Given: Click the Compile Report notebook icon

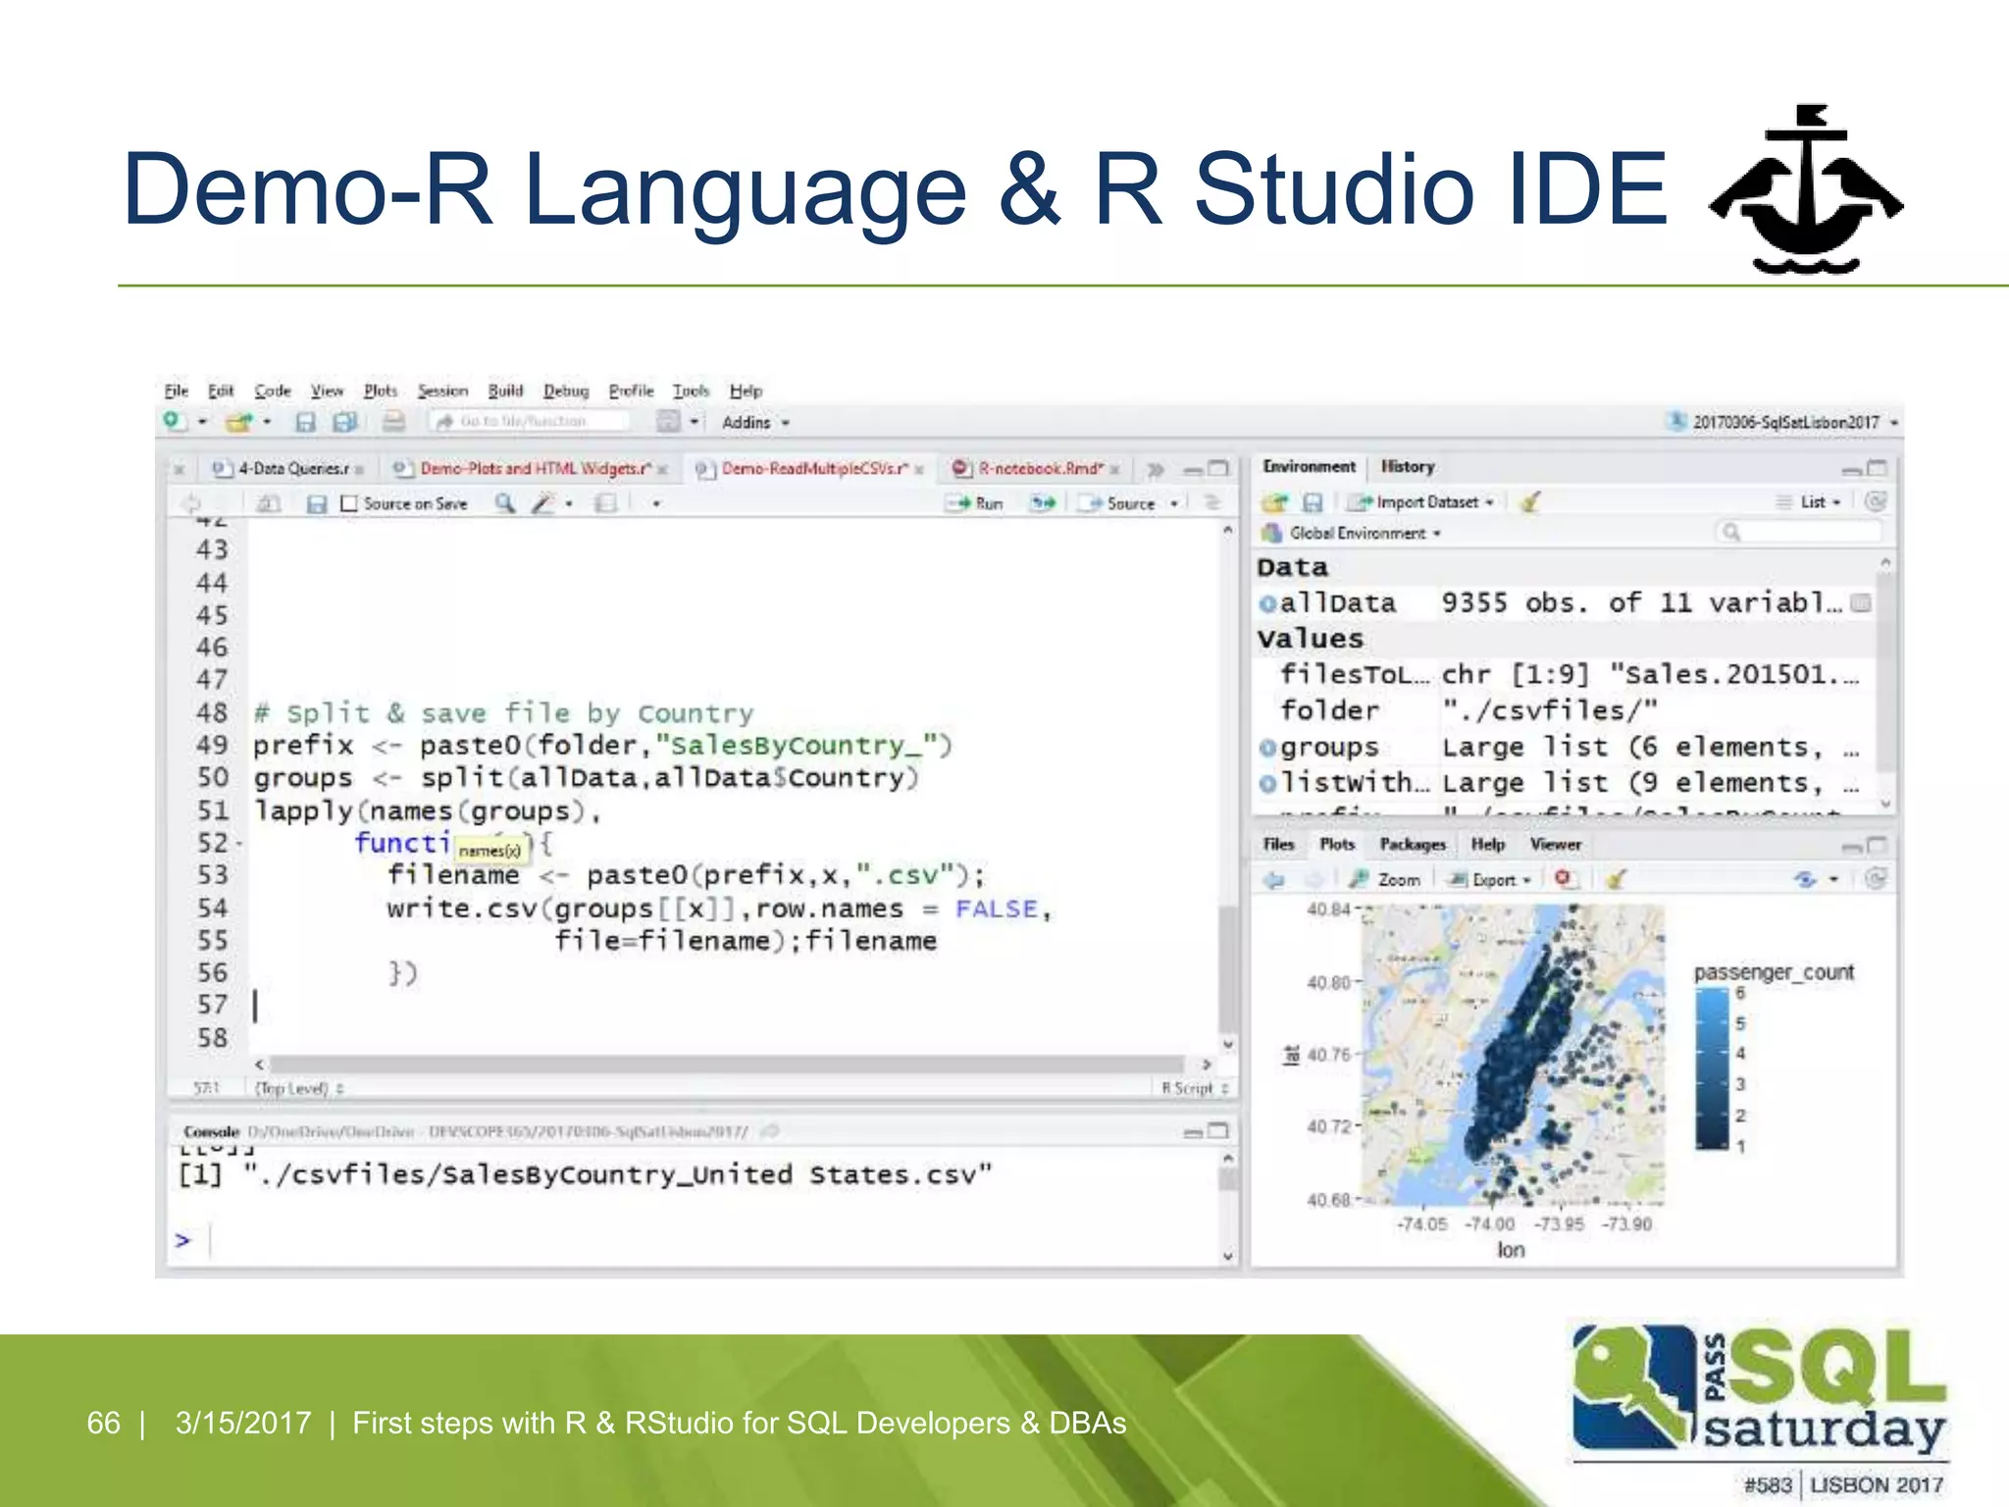Looking at the screenshot, I should click(x=606, y=503).
